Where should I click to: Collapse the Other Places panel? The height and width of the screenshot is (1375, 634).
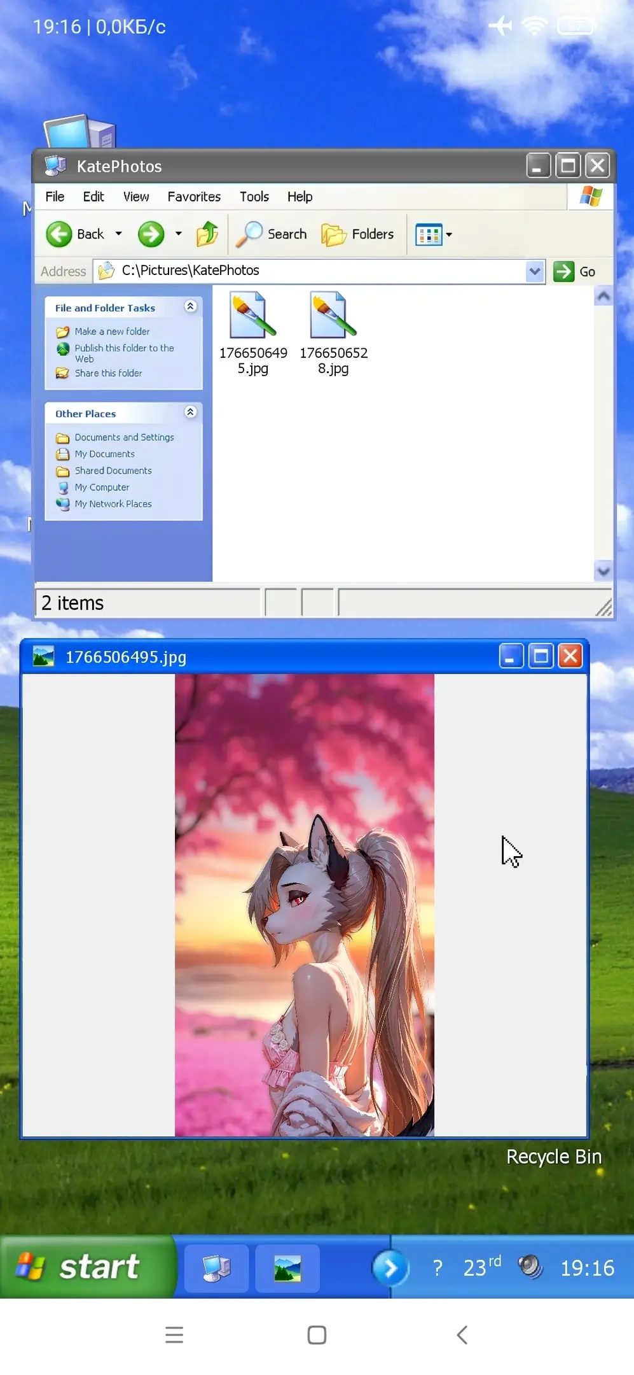(190, 412)
